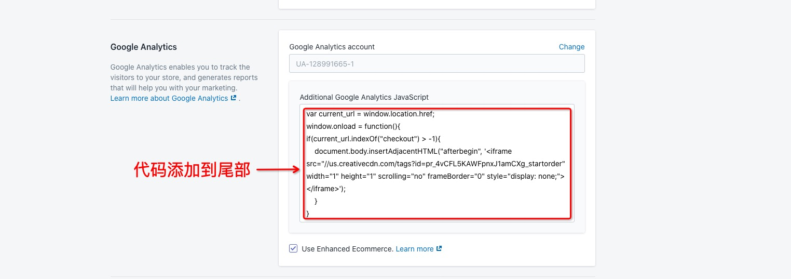Click the "var current_url" code line

[370, 114]
